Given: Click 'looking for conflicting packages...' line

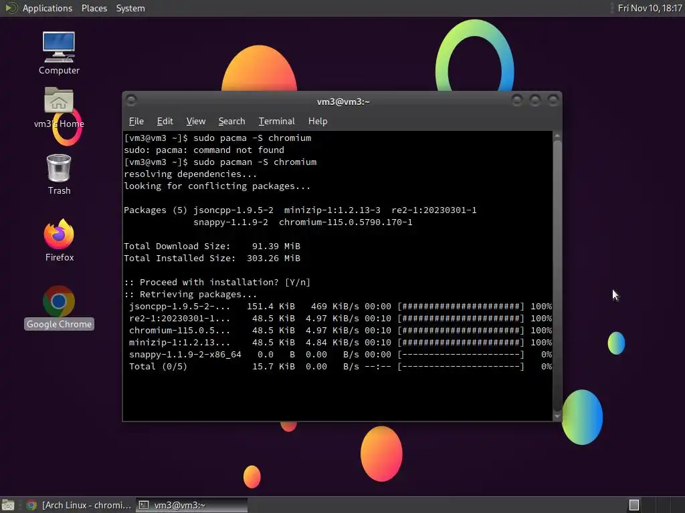Looking at the screenshot, I should pyautogui.click(x=217, y=186).
